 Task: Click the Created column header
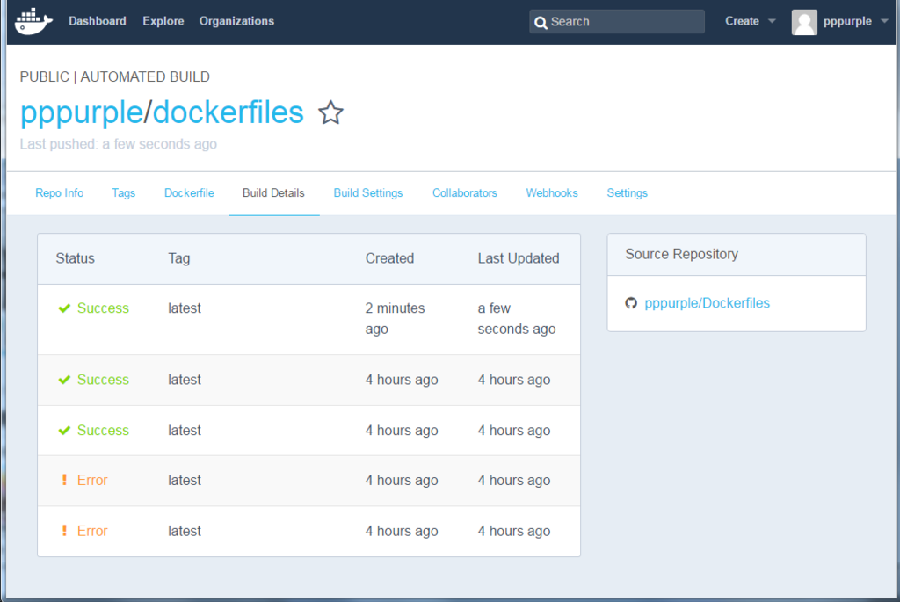tap(389, 258)
